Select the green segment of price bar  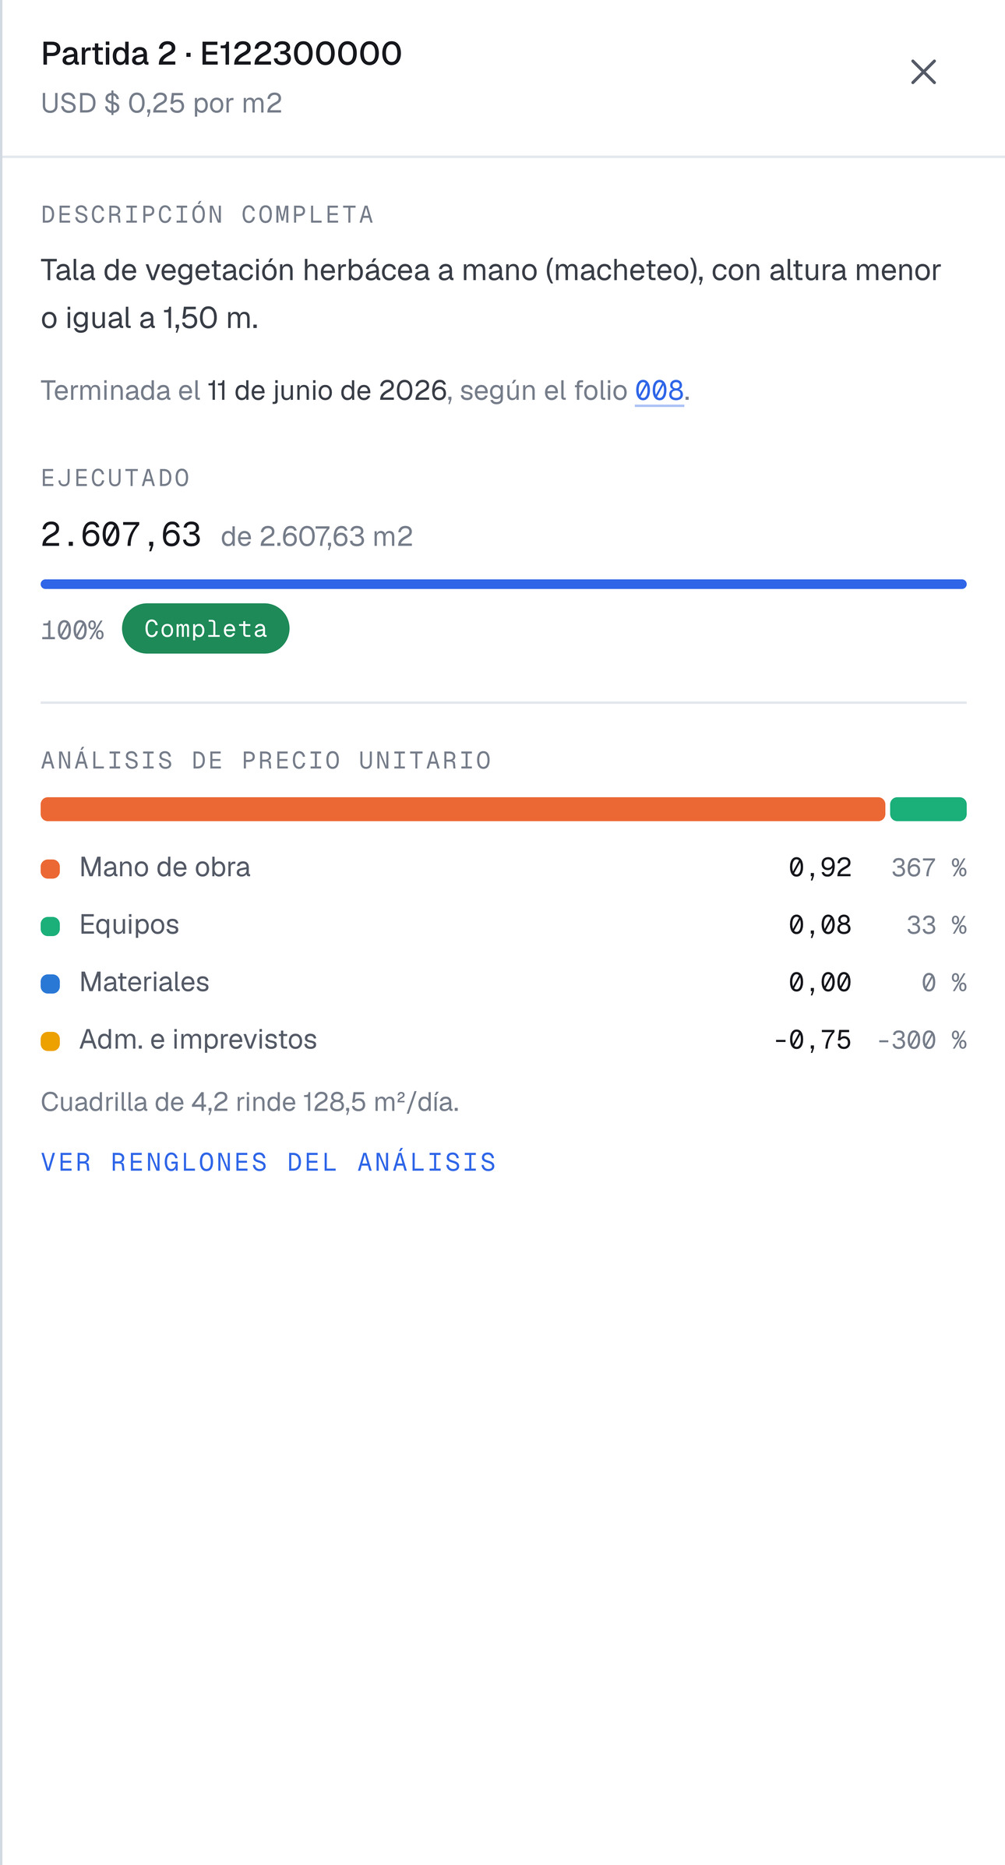[x=928, y=809]
